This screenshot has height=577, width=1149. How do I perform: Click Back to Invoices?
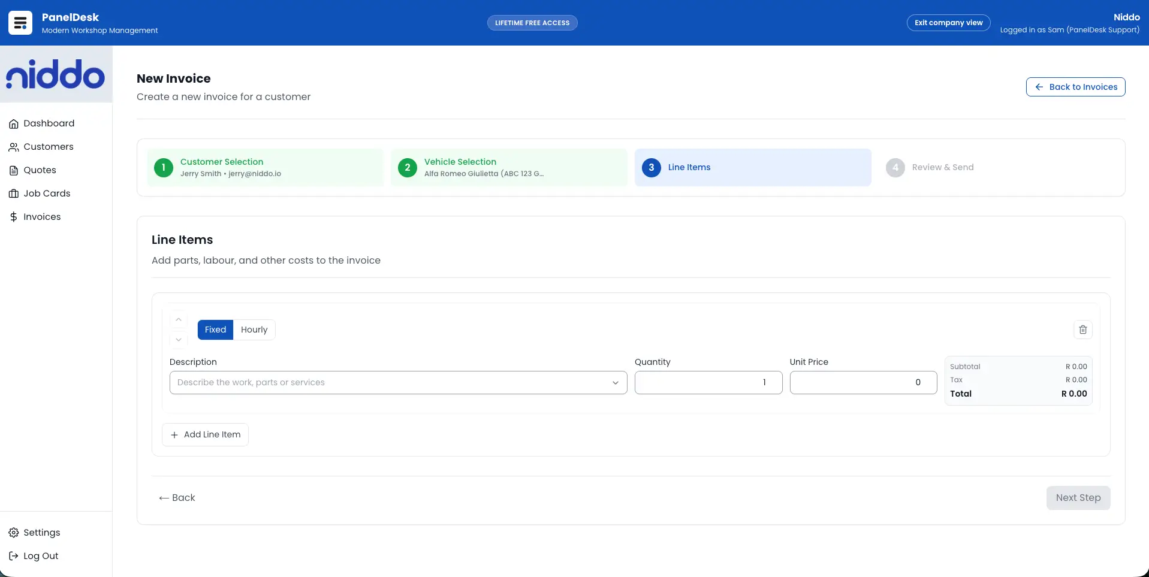click(1075, 86)
